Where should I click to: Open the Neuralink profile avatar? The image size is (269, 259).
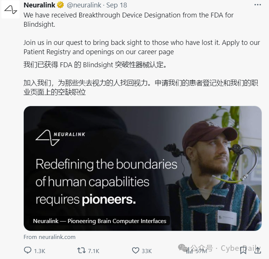coord(10,9)
